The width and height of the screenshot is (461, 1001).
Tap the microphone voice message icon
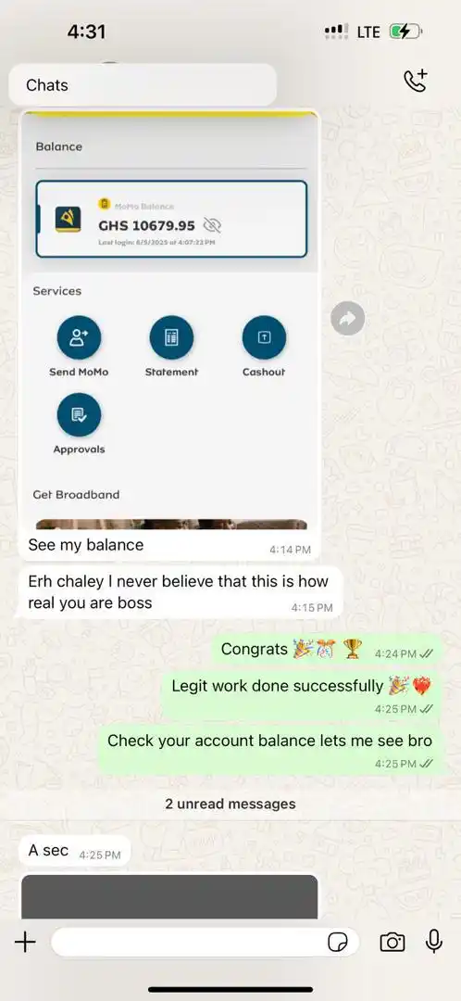click(434, 941)
